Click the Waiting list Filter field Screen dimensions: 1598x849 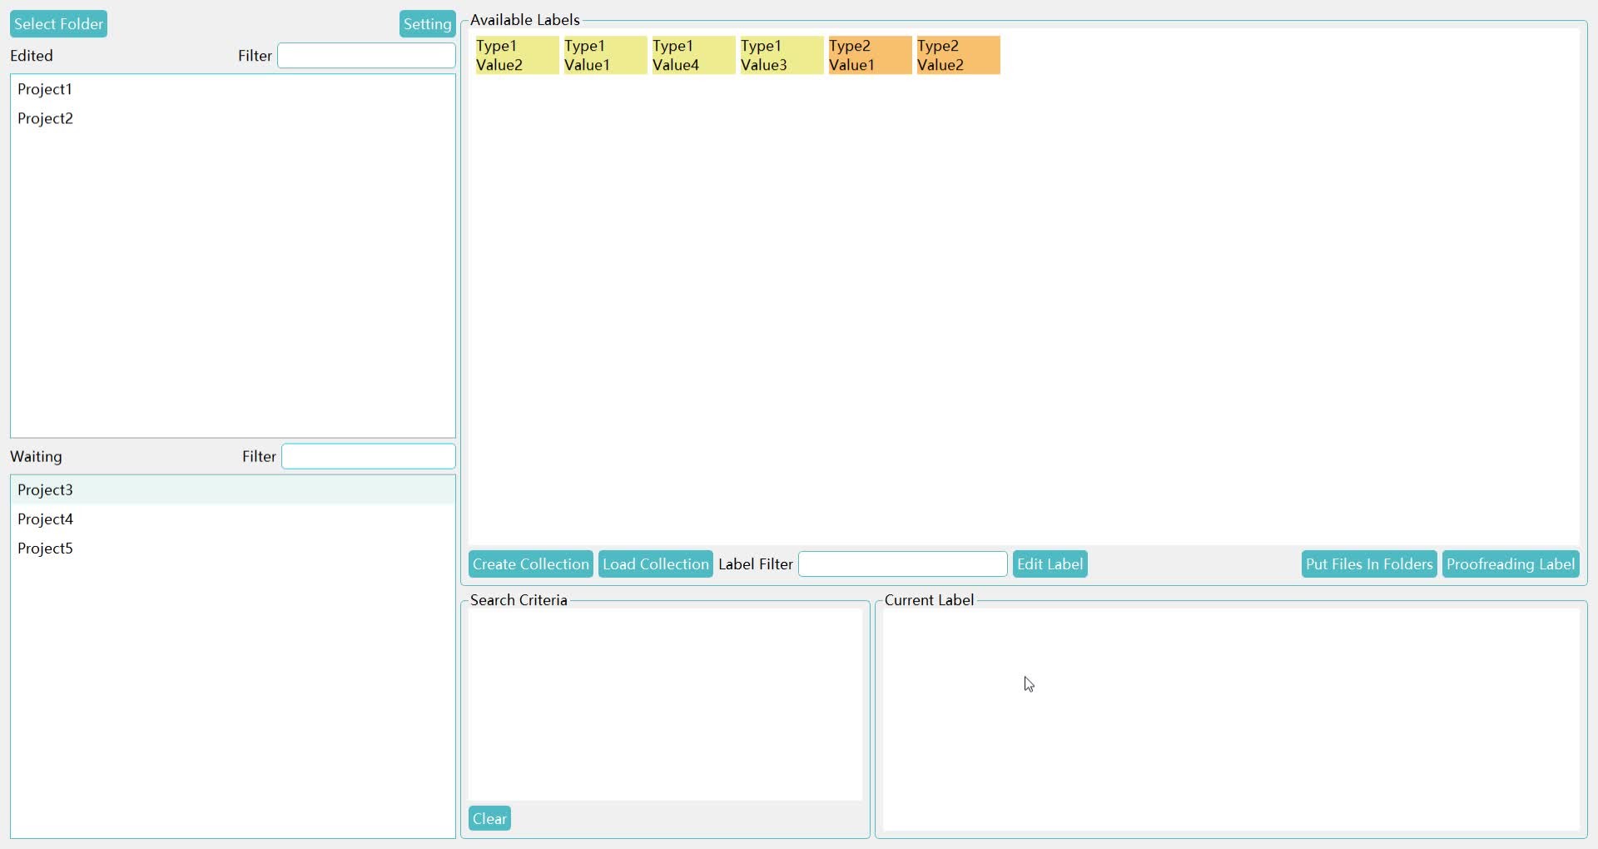pyautogui.click(x=368, y=456)
